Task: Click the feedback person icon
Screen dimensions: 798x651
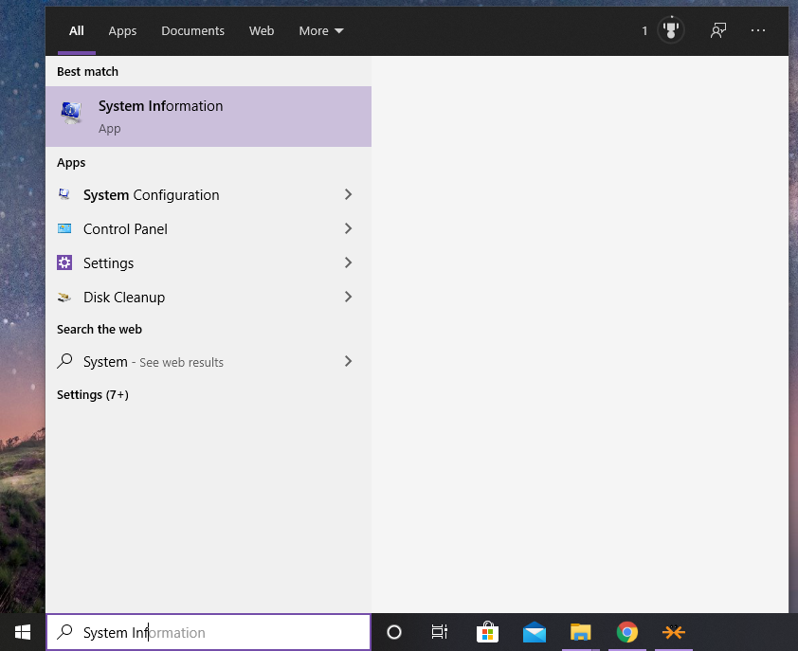Action: pos(718,30)
